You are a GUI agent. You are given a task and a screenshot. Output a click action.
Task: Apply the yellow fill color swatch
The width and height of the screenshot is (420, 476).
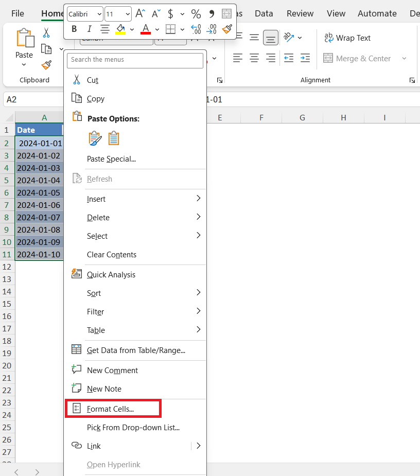pyautogui.click(x=120, y=29)
